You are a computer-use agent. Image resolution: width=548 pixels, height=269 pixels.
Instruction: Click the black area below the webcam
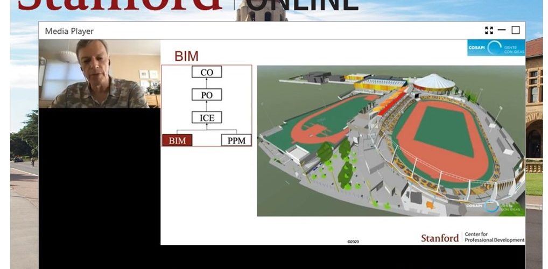[99, 183]
